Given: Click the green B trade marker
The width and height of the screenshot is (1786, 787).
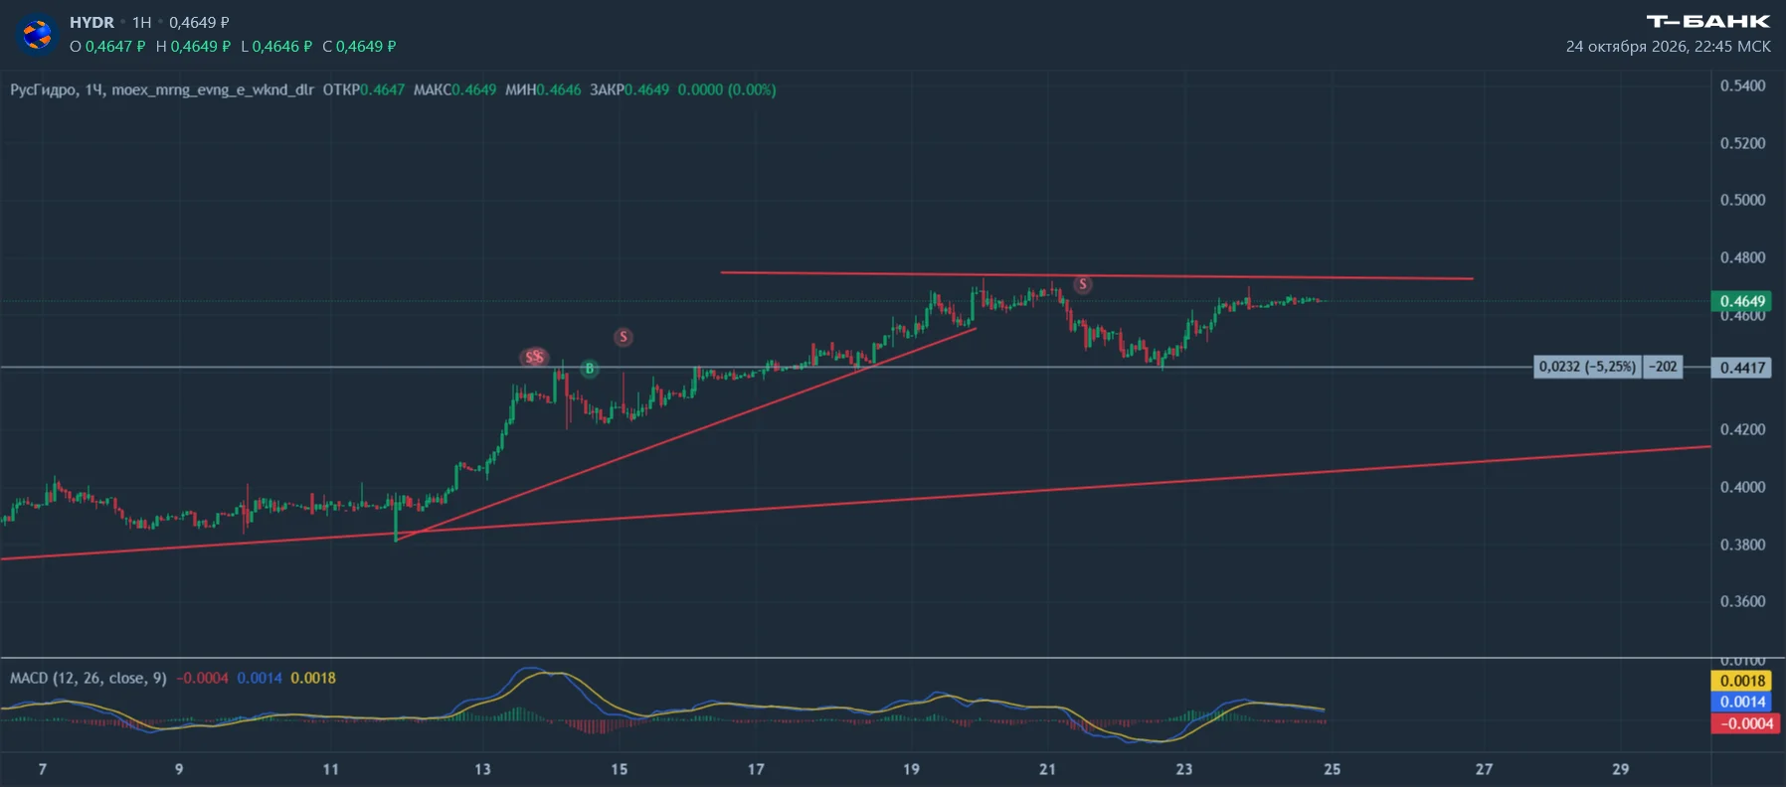Looking at the screenshot, I should tap(590, 369).
